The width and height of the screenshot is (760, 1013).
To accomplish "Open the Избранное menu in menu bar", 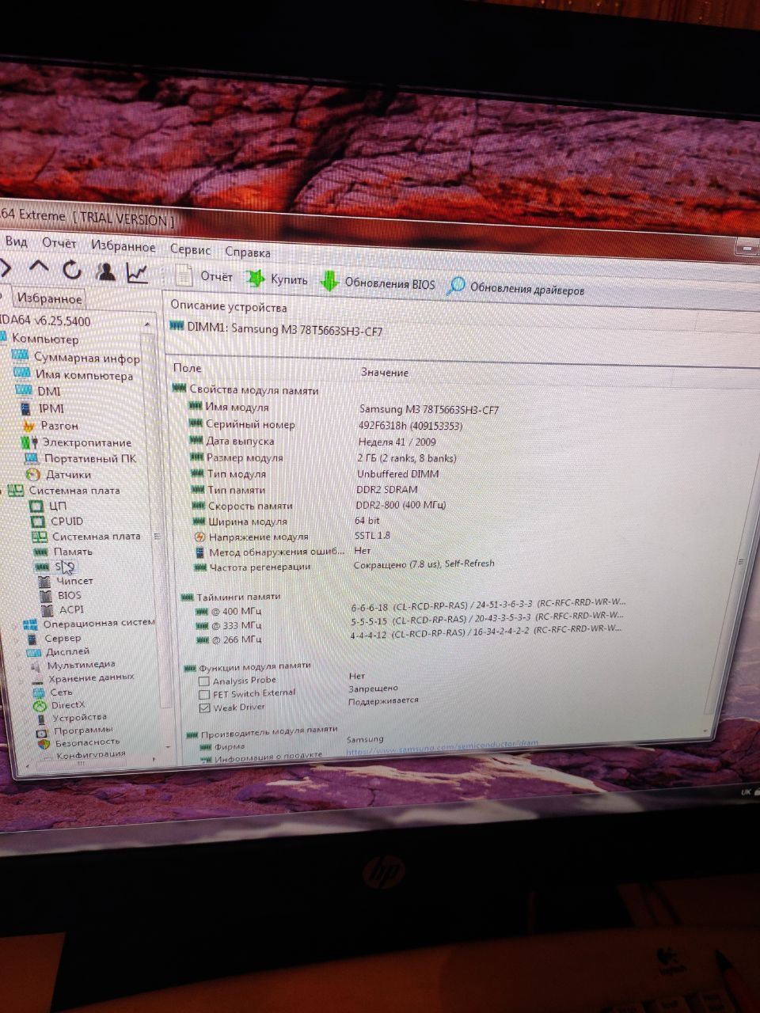I will pos(123,246).
